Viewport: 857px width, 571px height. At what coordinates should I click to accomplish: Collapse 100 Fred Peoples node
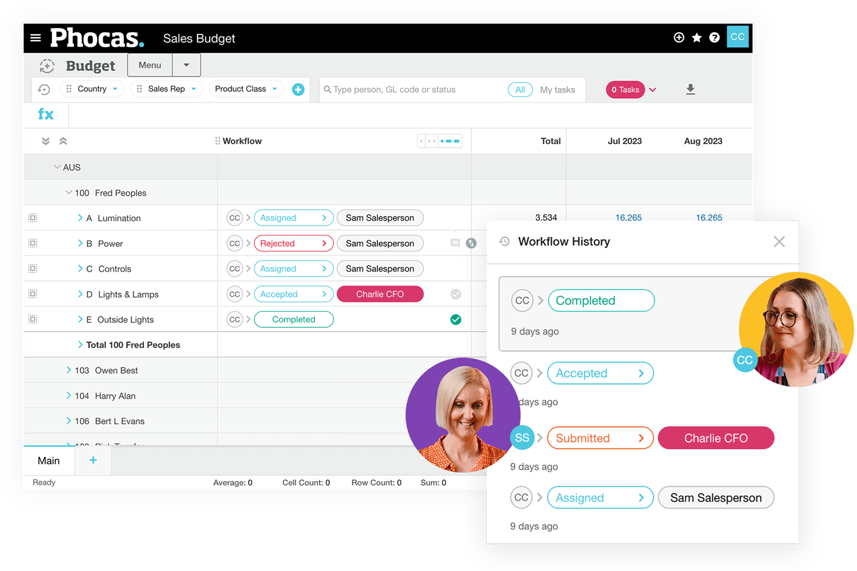click(68, 193)
